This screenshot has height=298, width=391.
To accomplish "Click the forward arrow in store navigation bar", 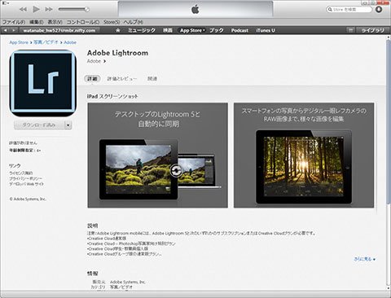I will coord(13,30).
